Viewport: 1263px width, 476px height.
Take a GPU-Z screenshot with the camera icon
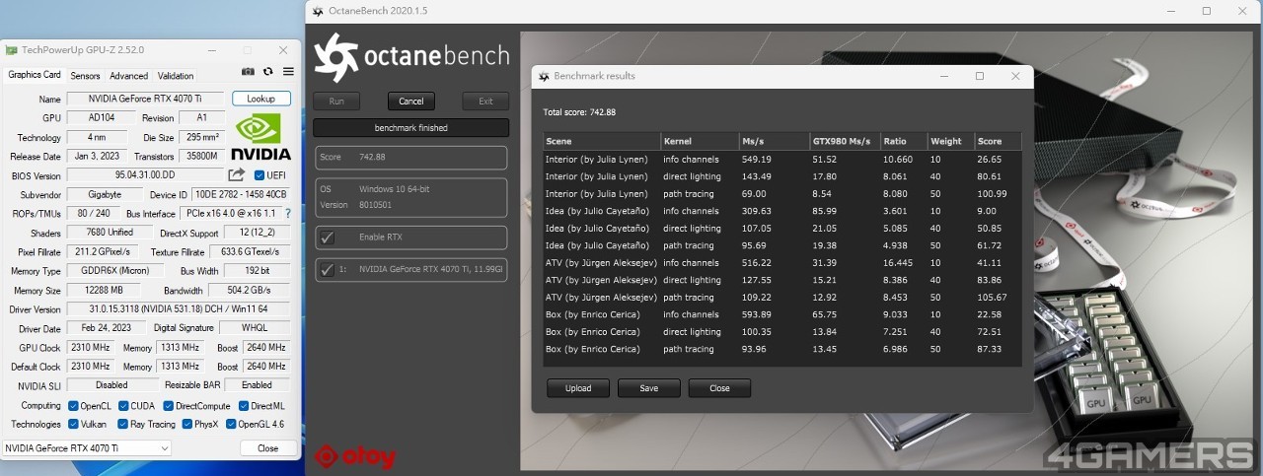pos(248,72)
